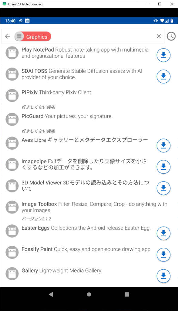Download the Gallery app
This screenshot has height=311, width=178.
click(163, 276)
